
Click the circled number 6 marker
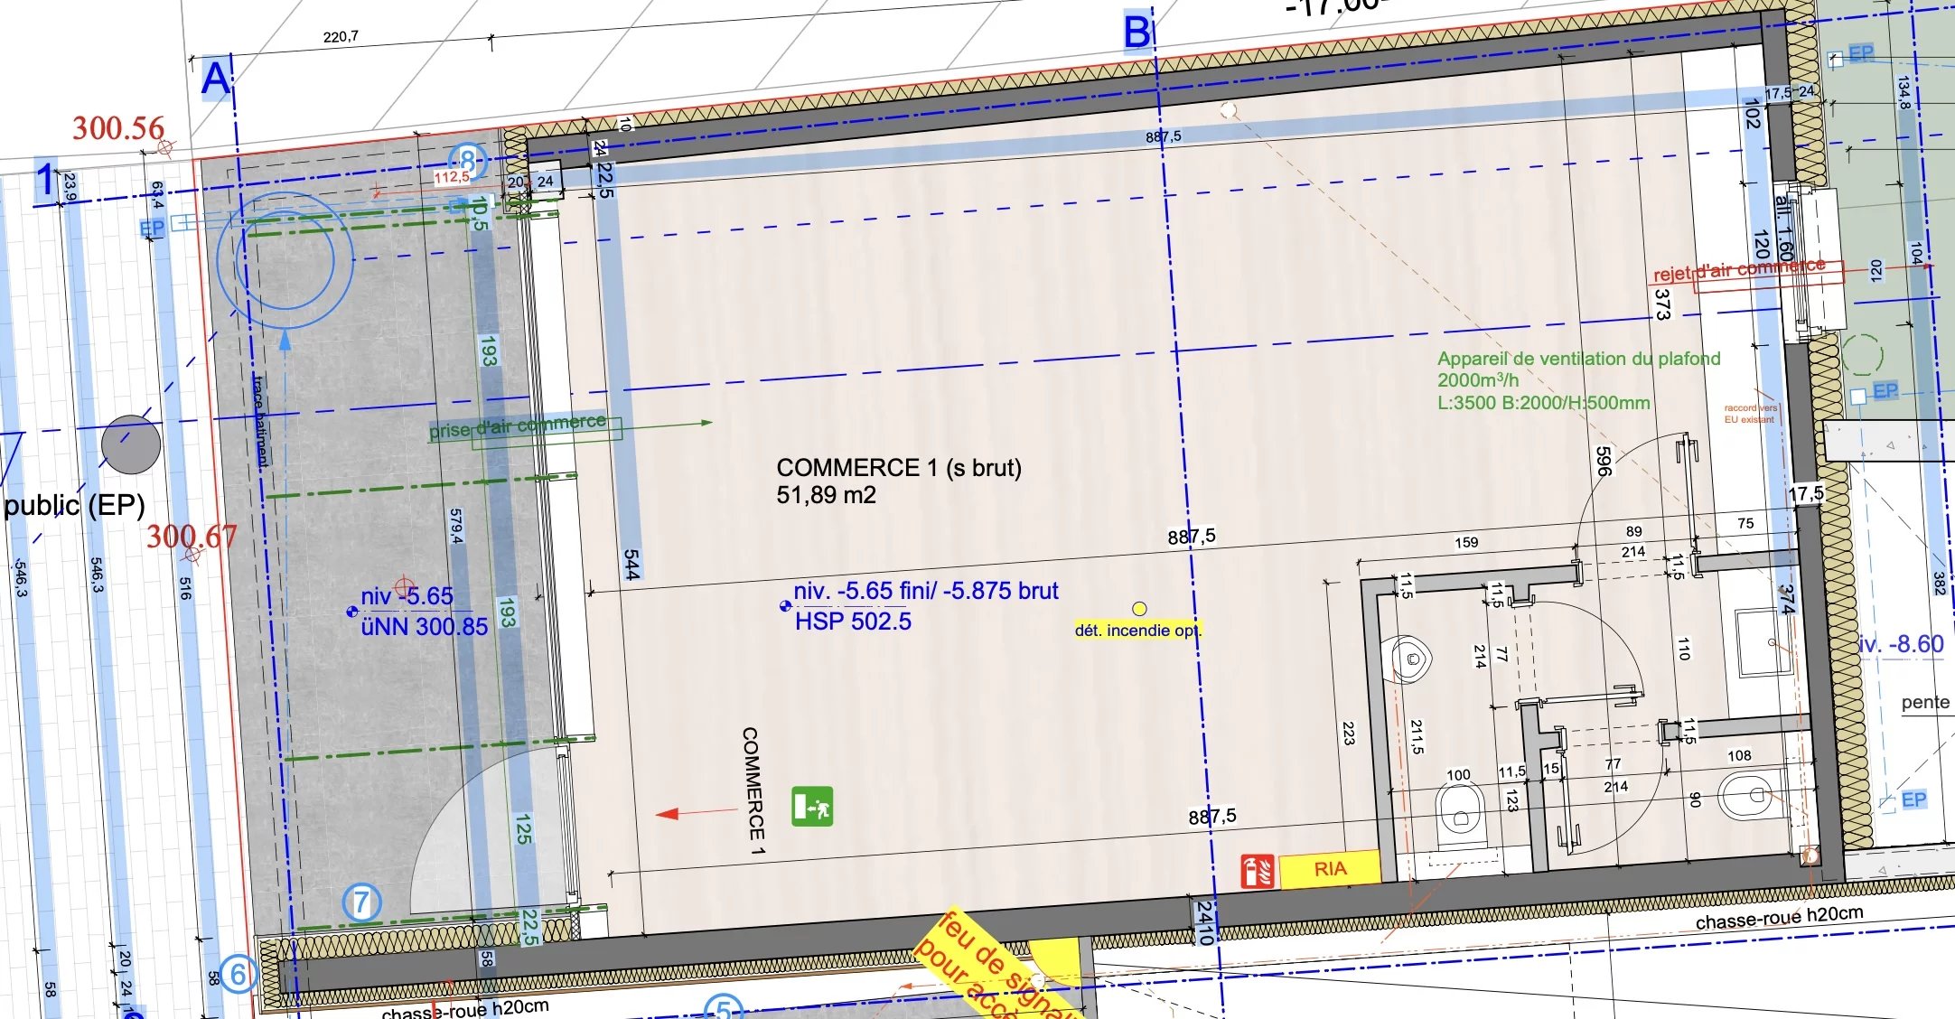(x=238, y=974)
